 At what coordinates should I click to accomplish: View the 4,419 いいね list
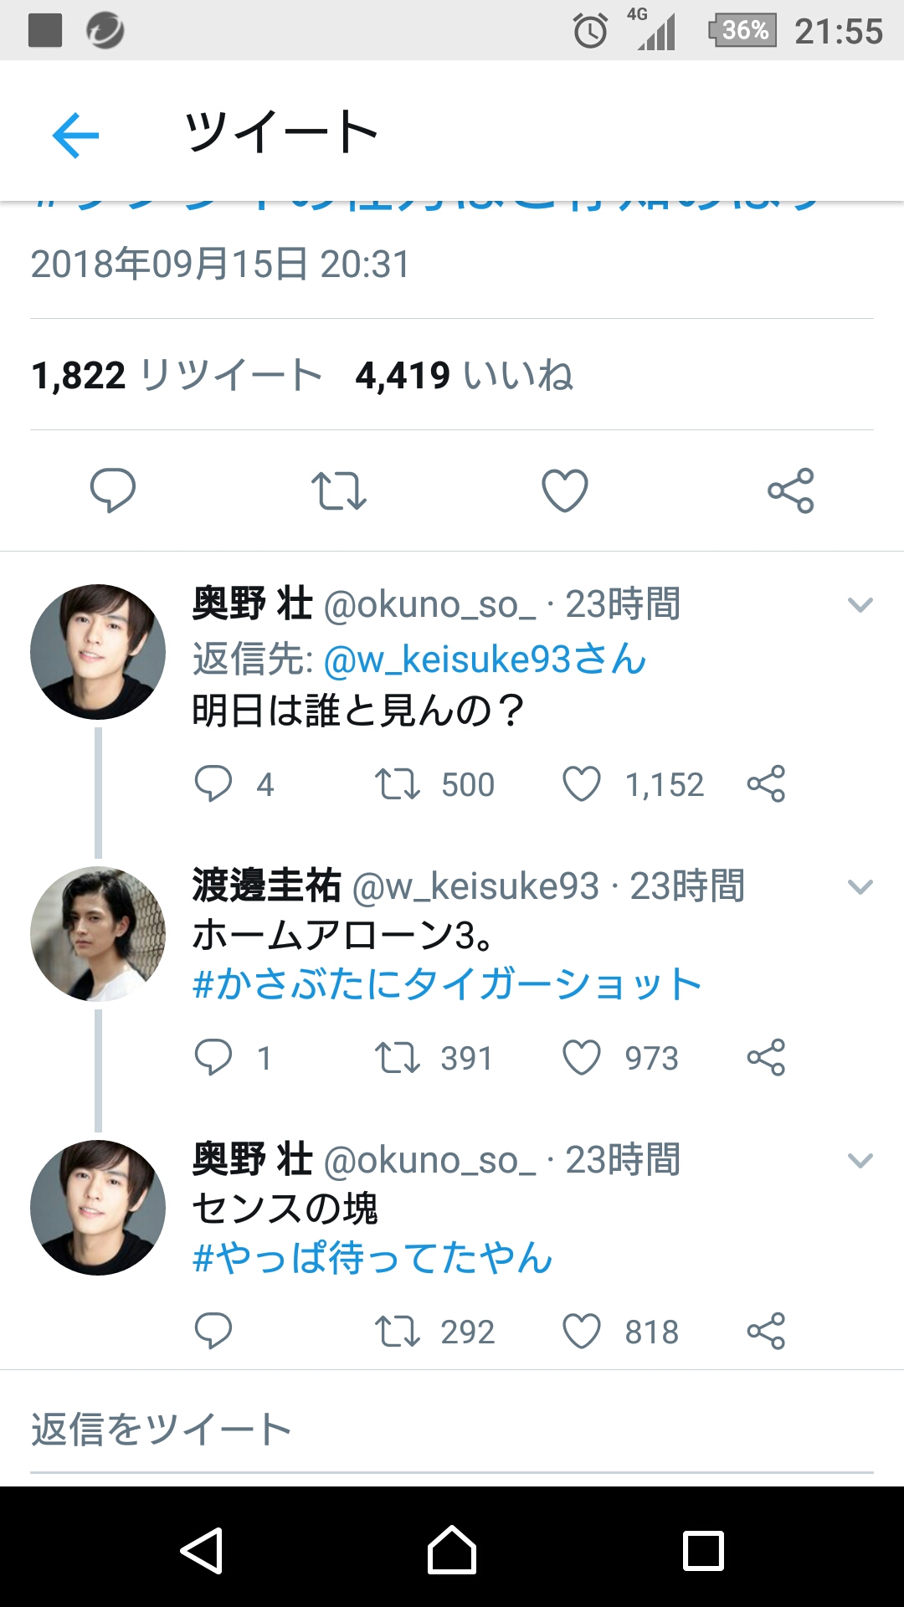pyautogui.click(x=465, y=375)
